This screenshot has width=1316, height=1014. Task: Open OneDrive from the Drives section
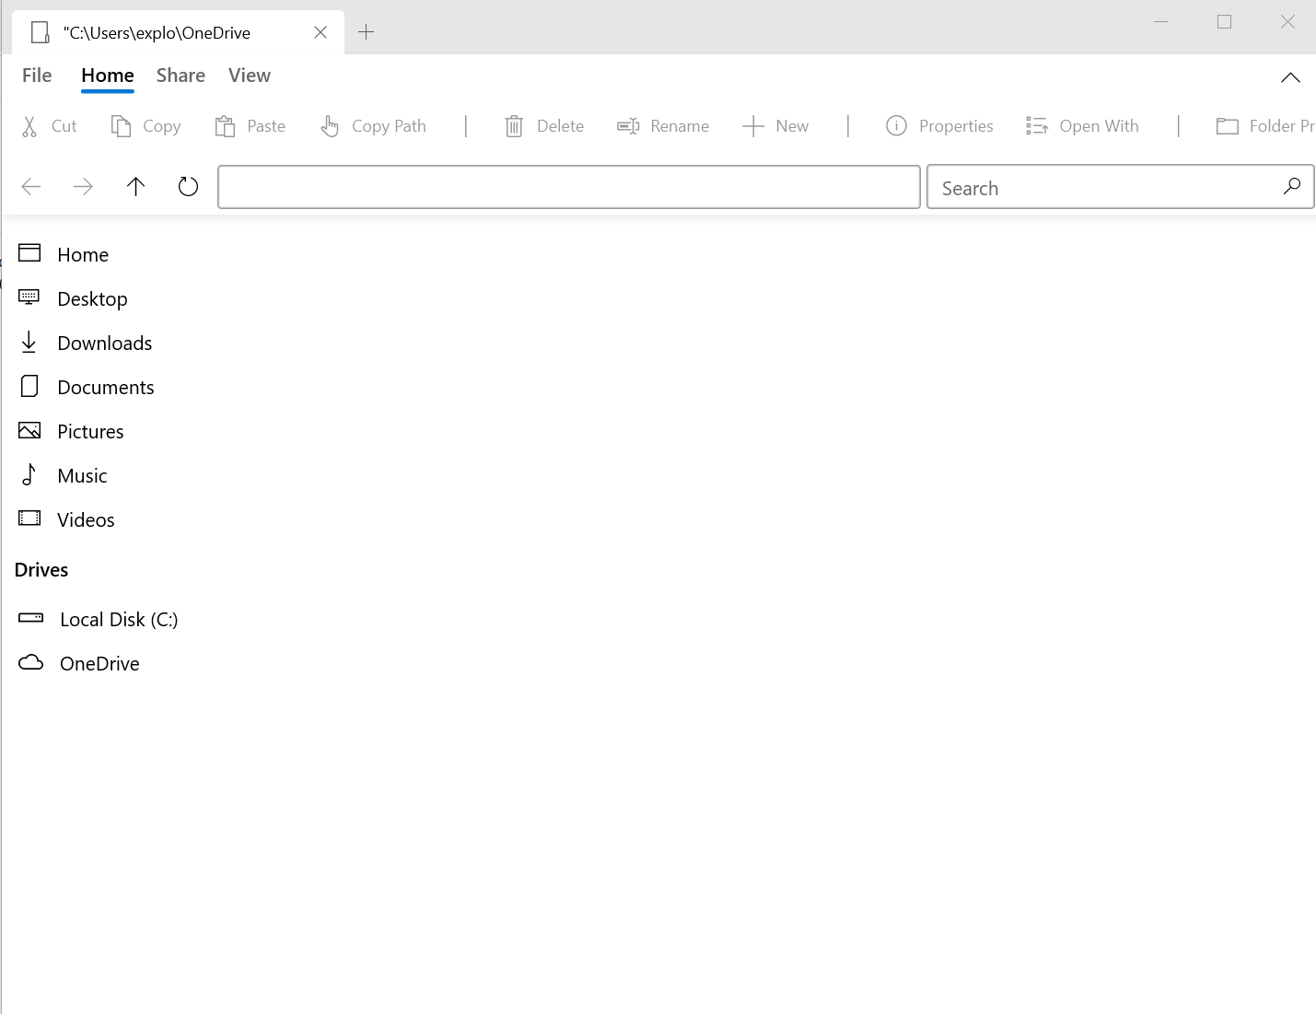(99, 663)
